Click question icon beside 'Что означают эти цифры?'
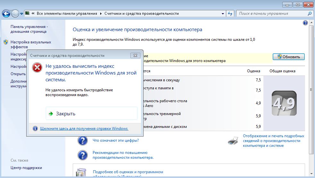 [83, 140]
